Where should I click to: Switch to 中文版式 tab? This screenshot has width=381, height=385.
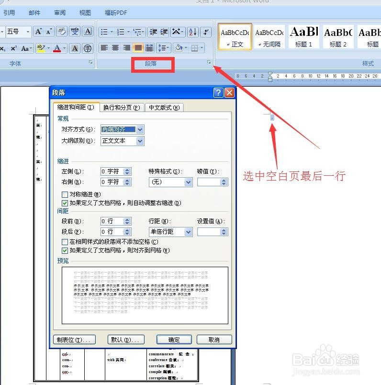(x=164, y=108)
